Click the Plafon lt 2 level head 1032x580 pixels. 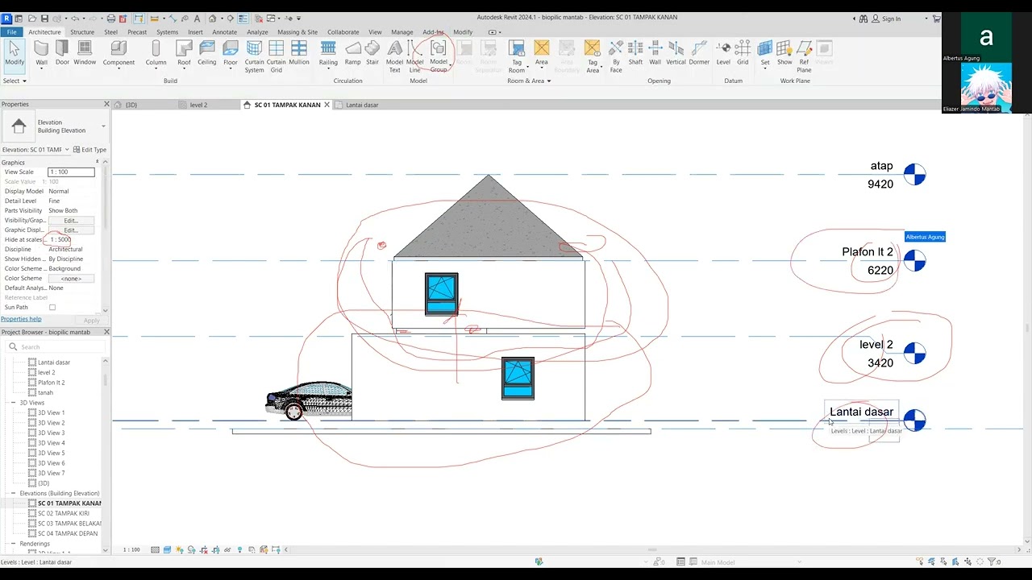coord(914,261)
